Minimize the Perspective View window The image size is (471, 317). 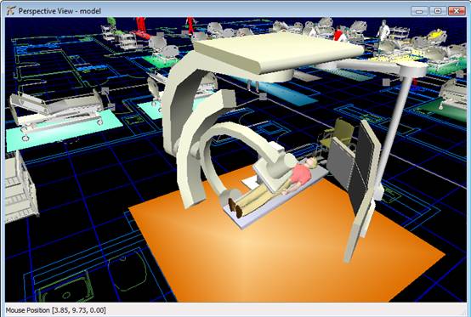pyautogui.click(x=419, y=11)
